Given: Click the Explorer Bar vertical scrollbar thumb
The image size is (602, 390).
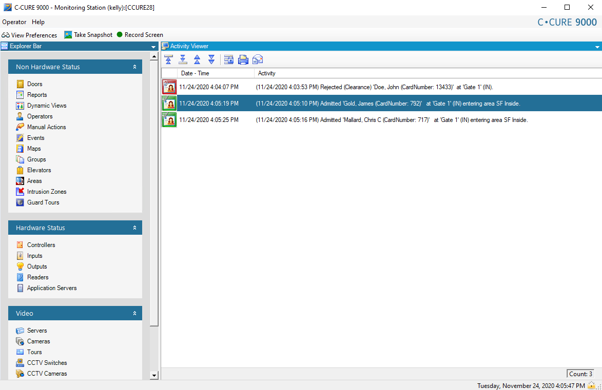Looking at the screenshot, I should pos(154,193).
